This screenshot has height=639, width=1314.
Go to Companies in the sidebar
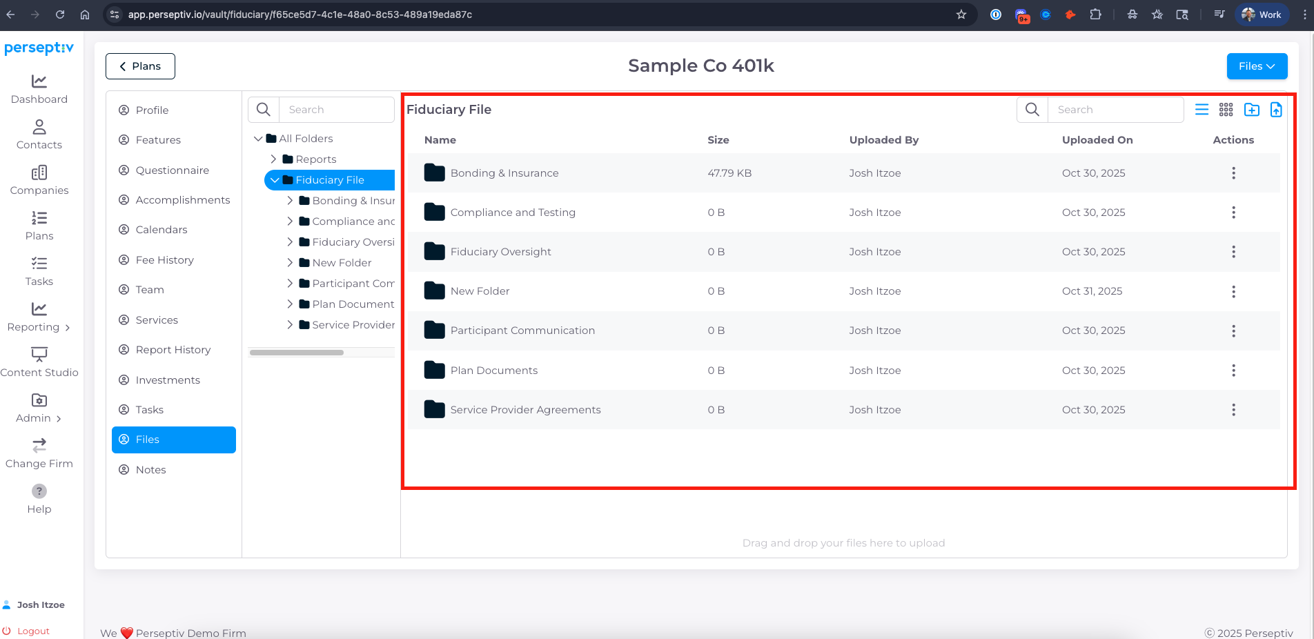pos(39,181)
